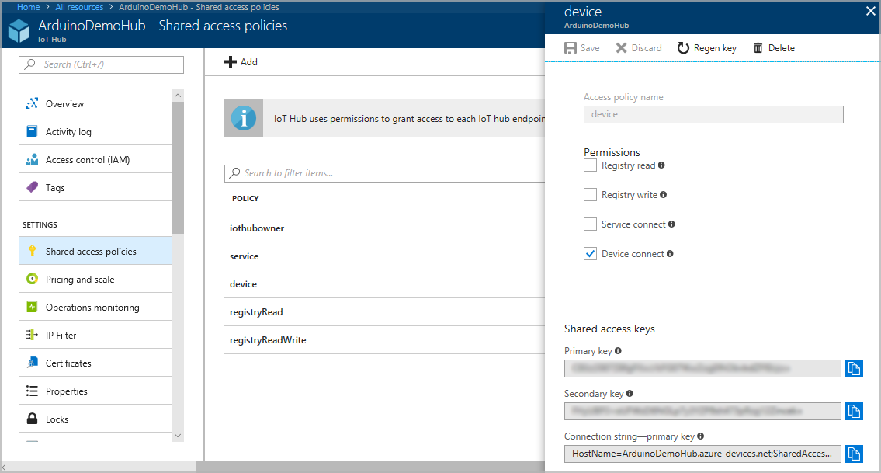Screen dimensions: 881x473
Task: Open the Locks menu item
Action: tap(95, 419)
